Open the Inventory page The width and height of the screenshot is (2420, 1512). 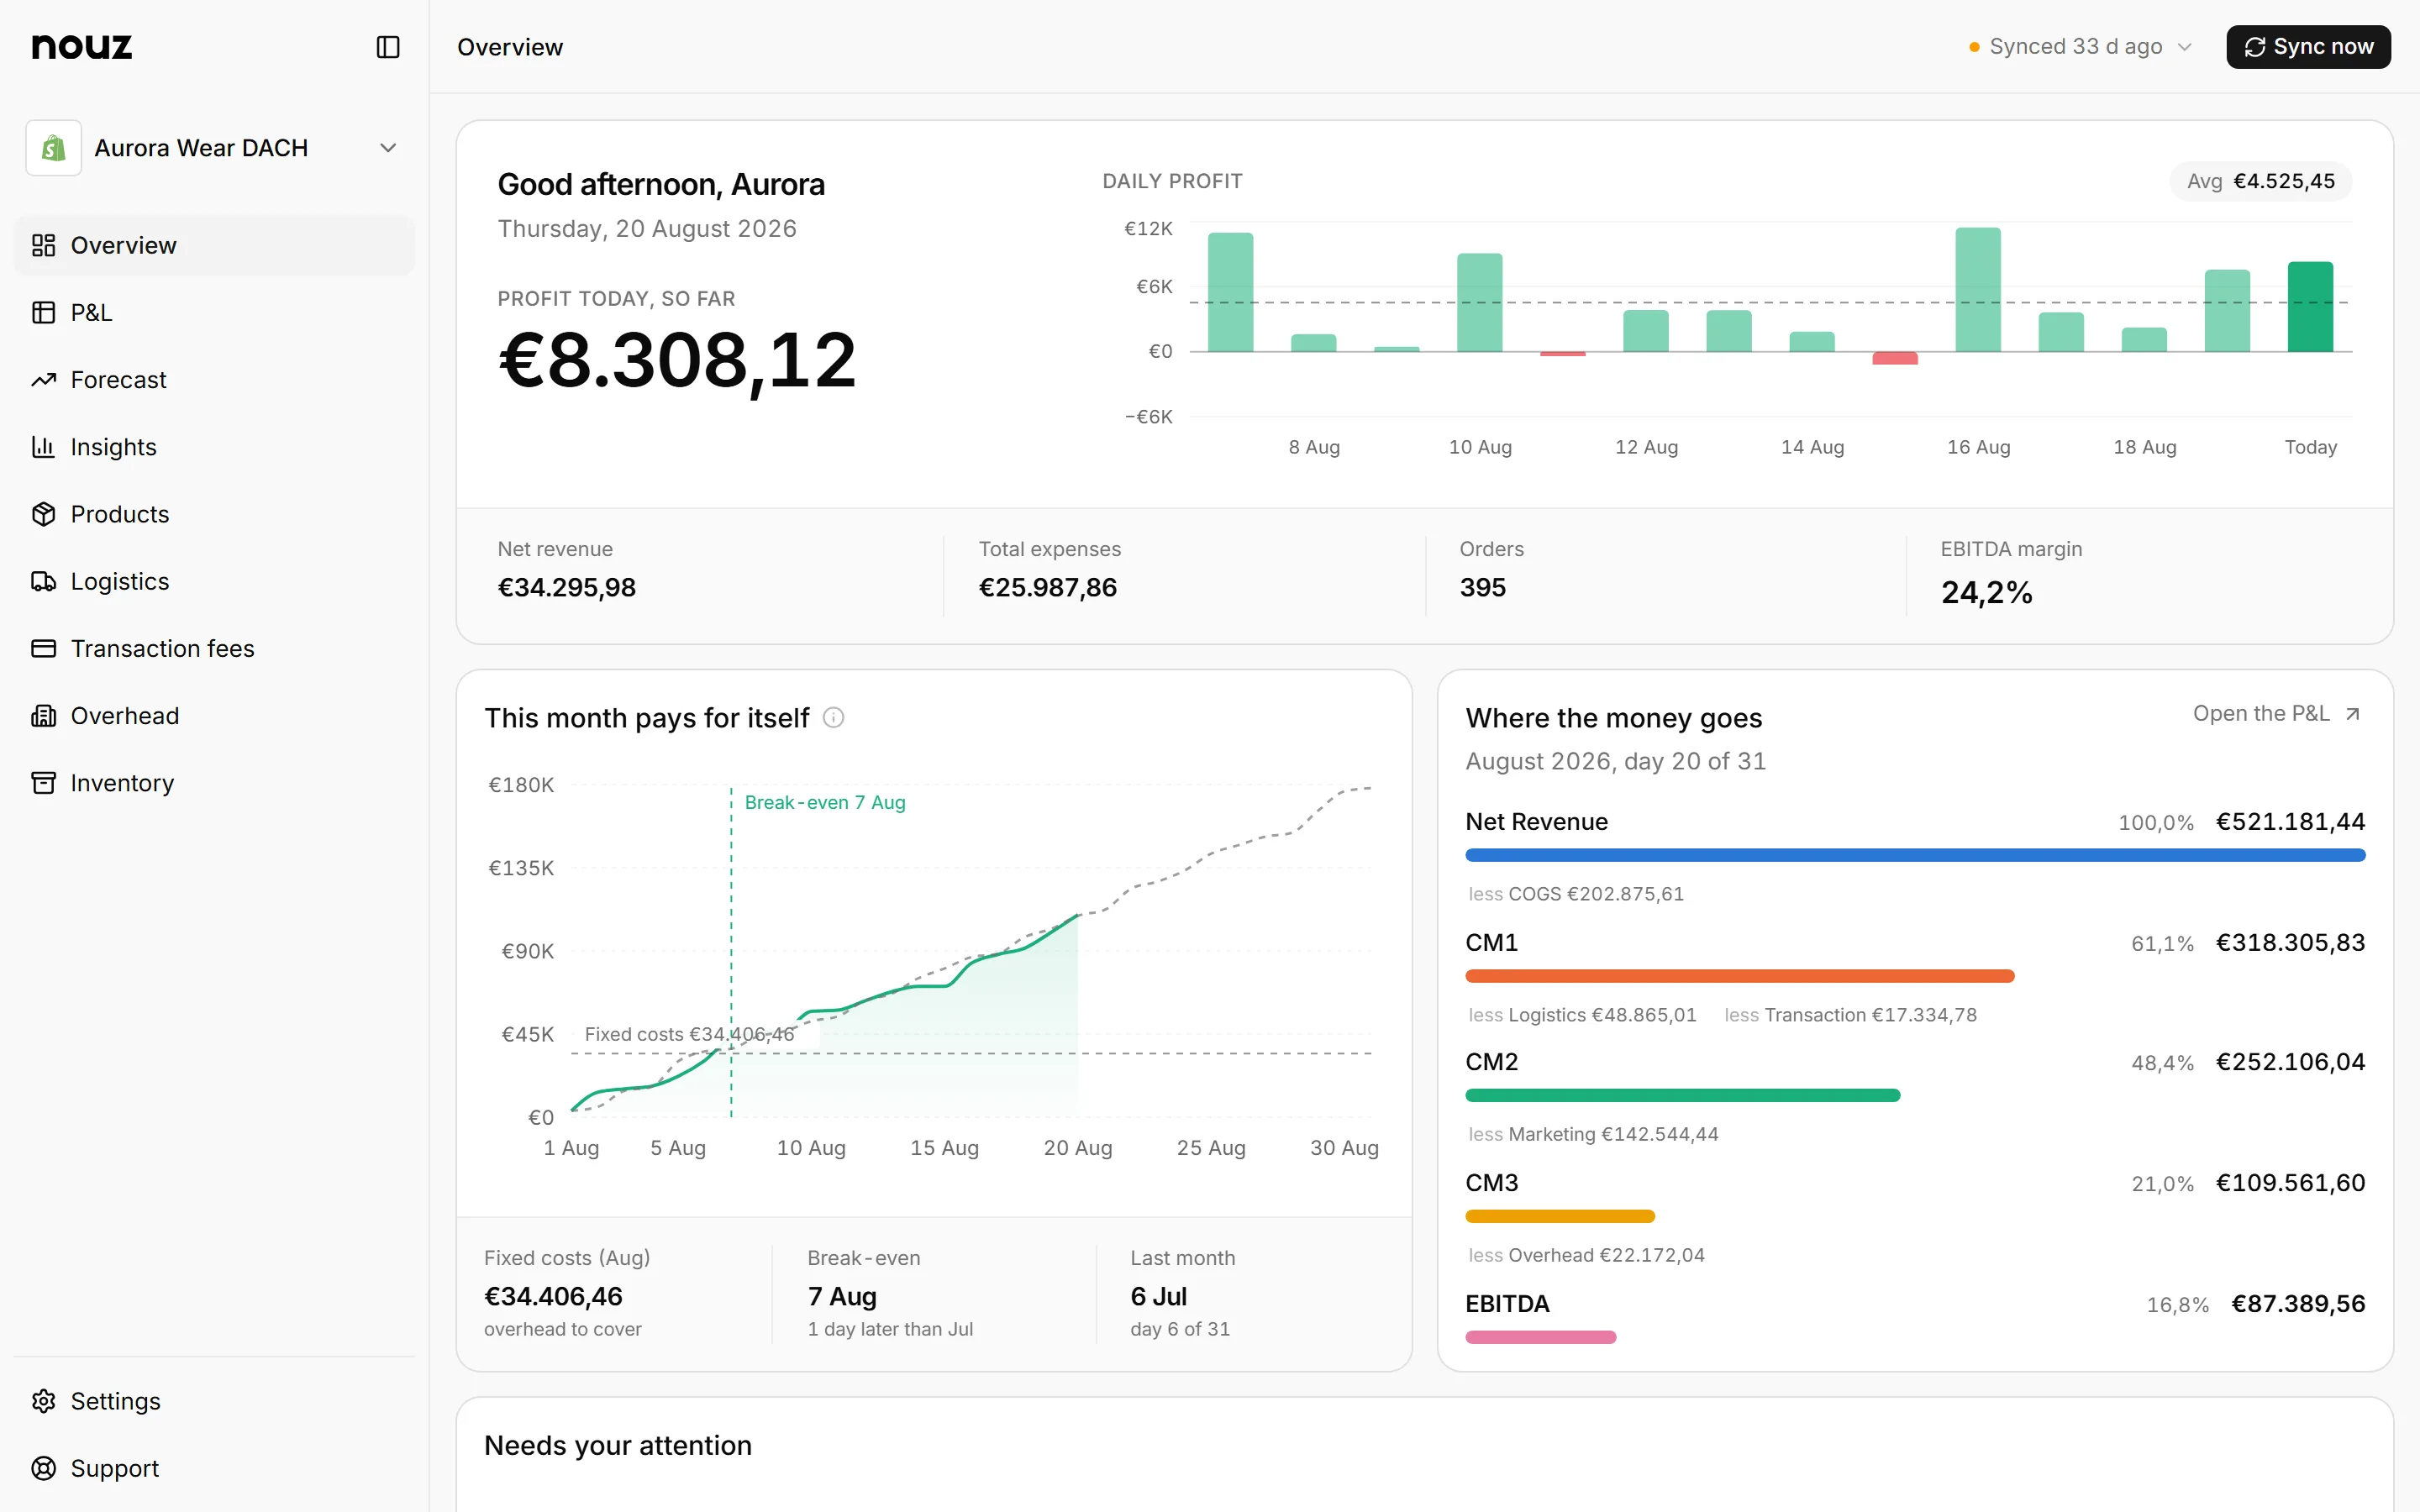tap(214, 783)
